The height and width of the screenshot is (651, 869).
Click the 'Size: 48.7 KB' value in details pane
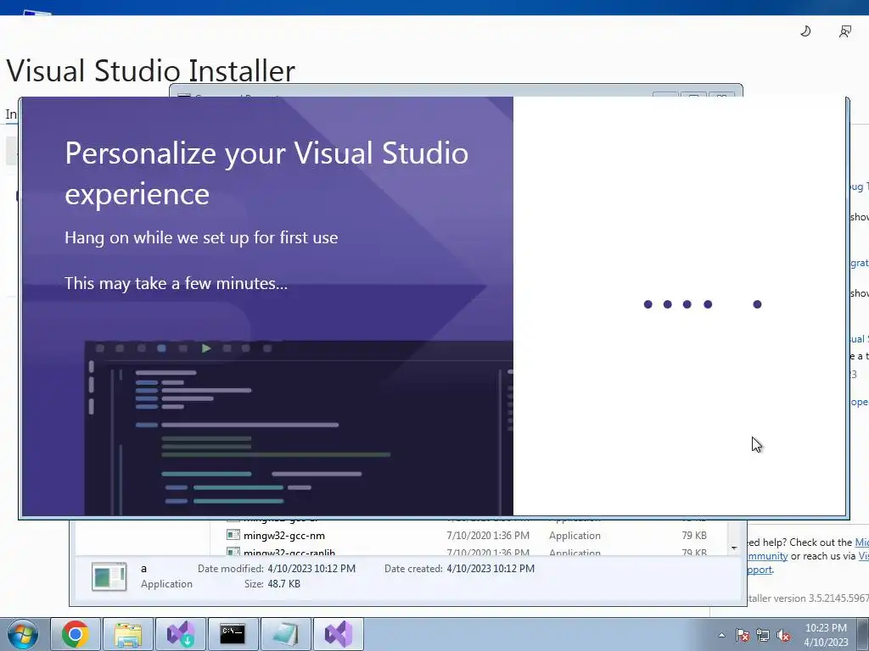(283, 583)
